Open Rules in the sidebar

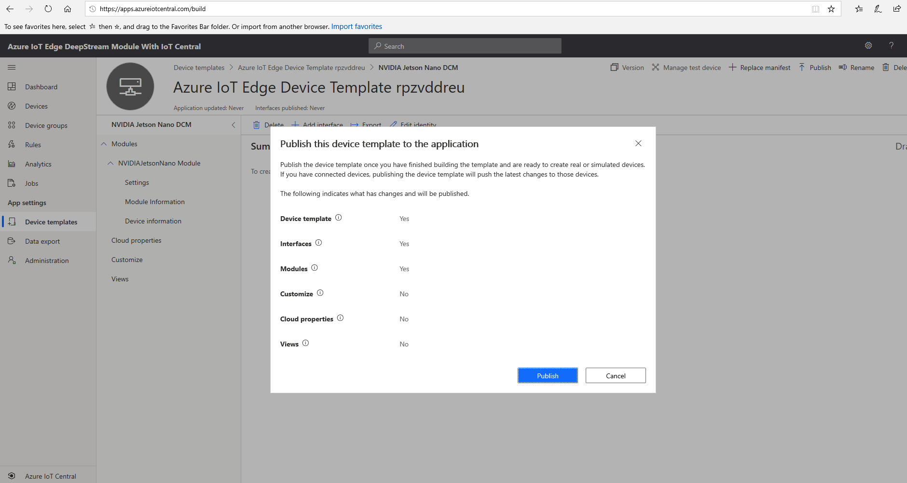(x=48, y=145)
